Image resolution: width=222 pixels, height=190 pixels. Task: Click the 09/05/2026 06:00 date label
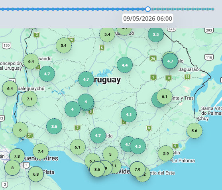148,18
